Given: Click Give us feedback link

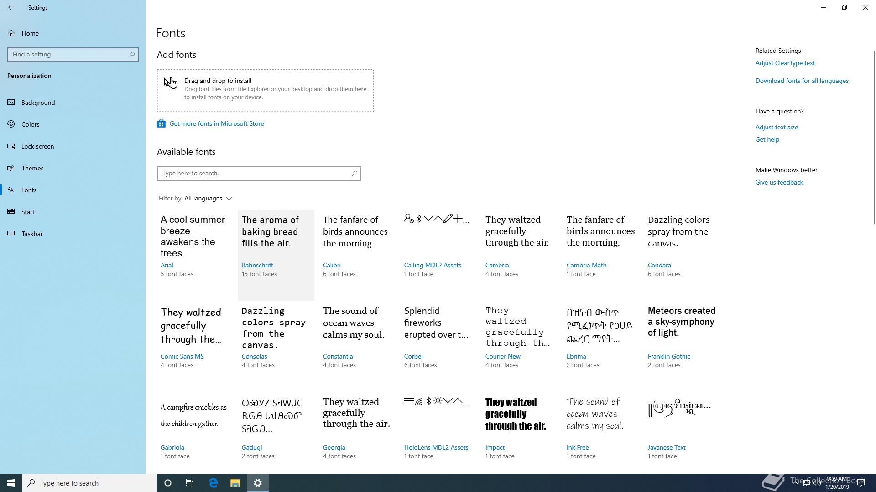Looking at the screenshot, I should (779, 182).
